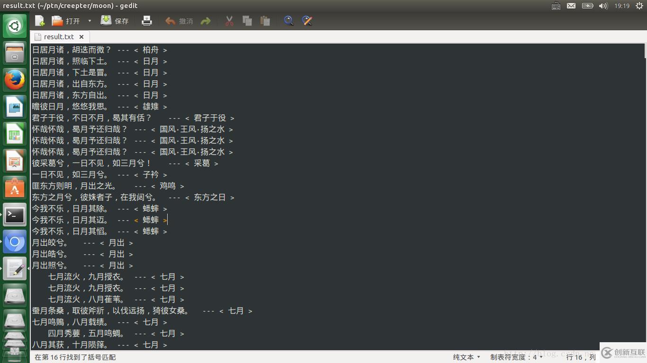This screenshot has height=363, width=647.
Task: Close the result.txt tab
Action: pyautogui.click(x=81, y=36)
